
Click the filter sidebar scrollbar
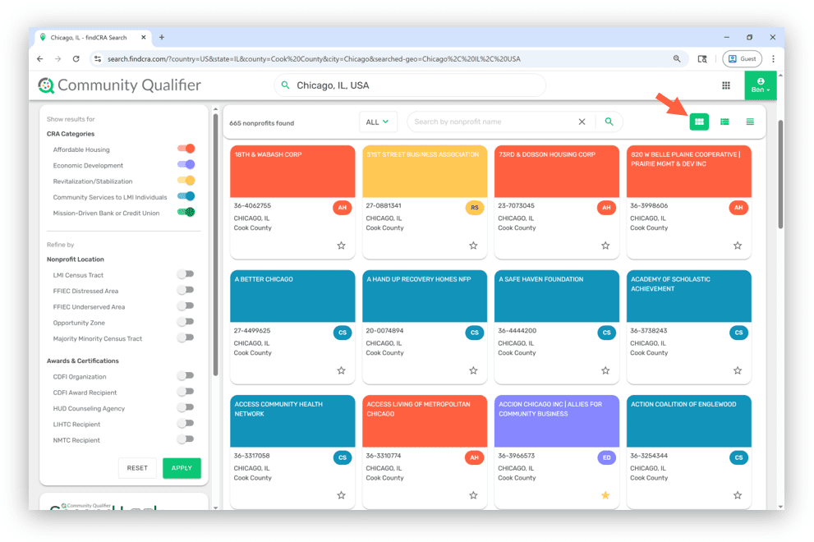pyautogui.click(x=215, y=244)
